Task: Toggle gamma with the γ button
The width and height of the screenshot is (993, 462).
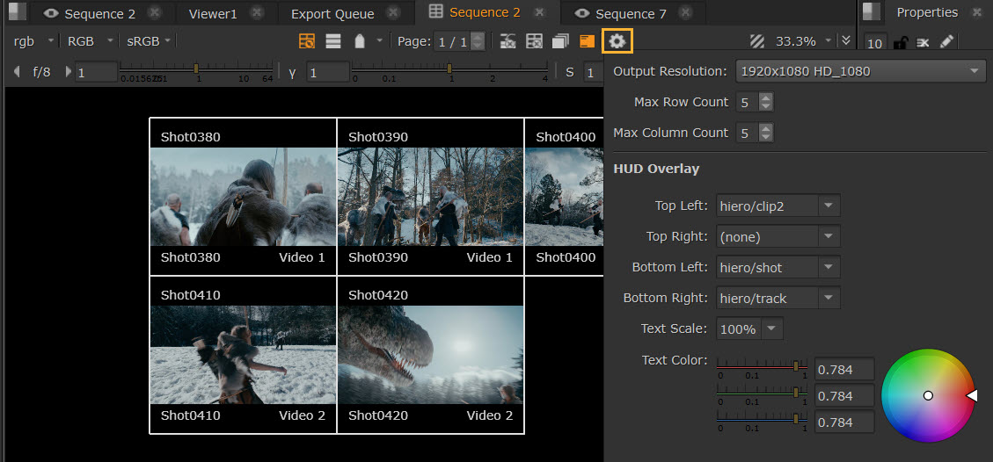Action: (x=292, y=72)
